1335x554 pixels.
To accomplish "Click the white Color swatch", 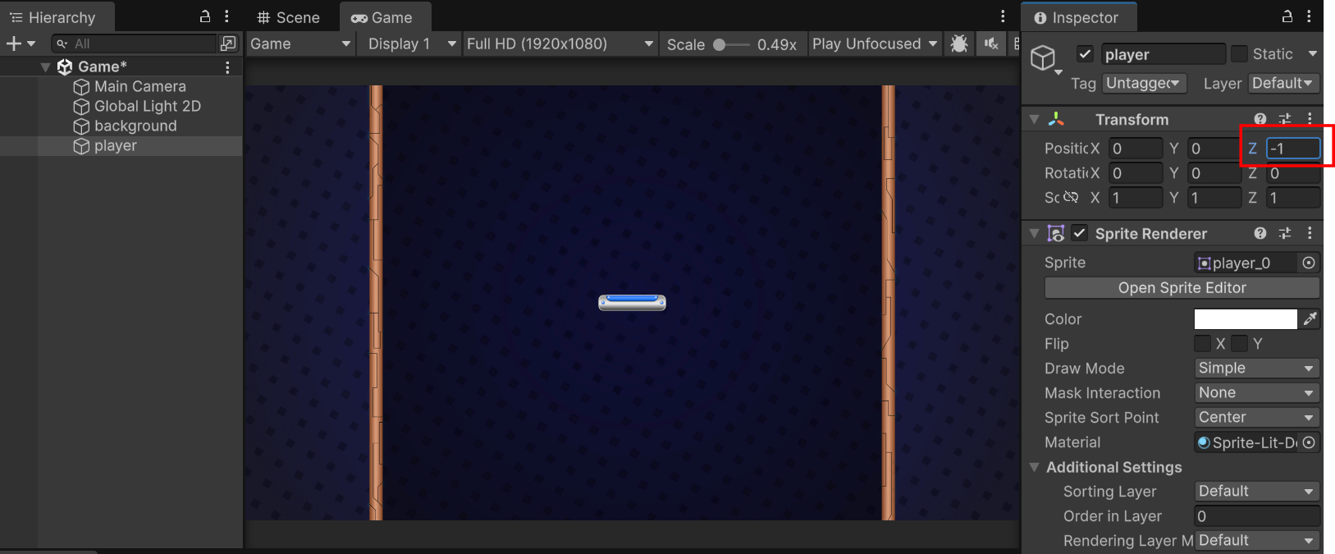I will 1245,318.
